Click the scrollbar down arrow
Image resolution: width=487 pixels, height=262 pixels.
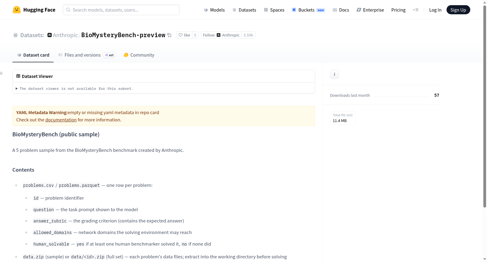pyautogui.click(x=485, y=259)
